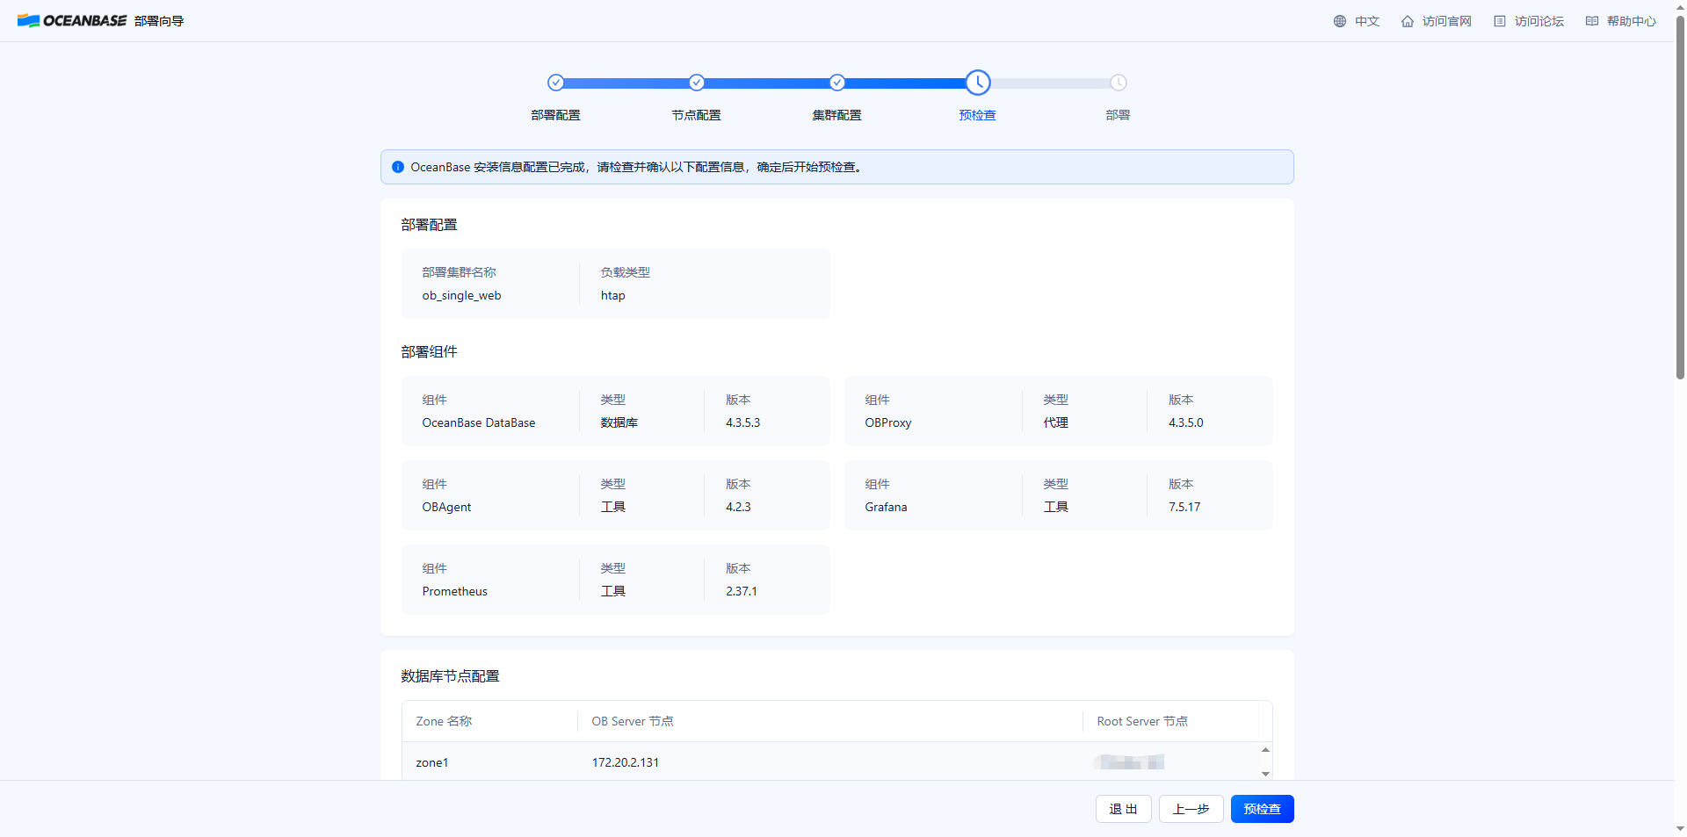Select the OBProxy version 4.3.5.0
Screen dimensions: 1687x837
click(x=1186, y=422)
